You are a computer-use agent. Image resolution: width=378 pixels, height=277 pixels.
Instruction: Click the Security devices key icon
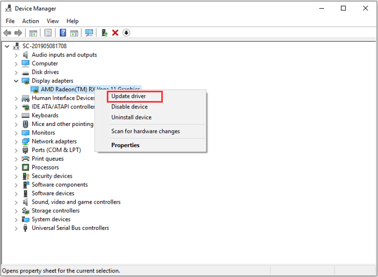point(26,176)
